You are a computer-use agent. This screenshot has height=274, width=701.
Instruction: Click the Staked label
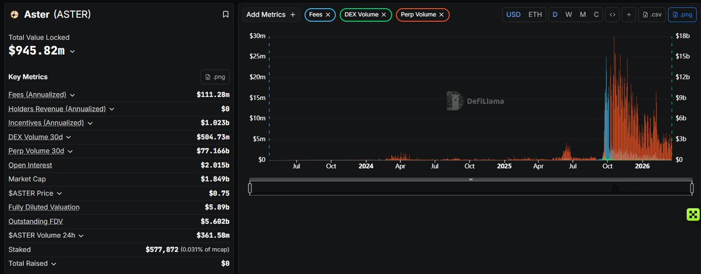click(x=20, y=249)
